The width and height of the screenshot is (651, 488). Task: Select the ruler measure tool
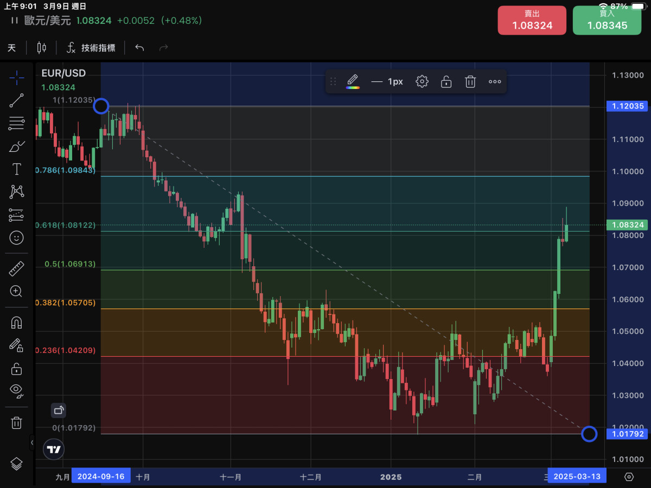tap(16, 268)
